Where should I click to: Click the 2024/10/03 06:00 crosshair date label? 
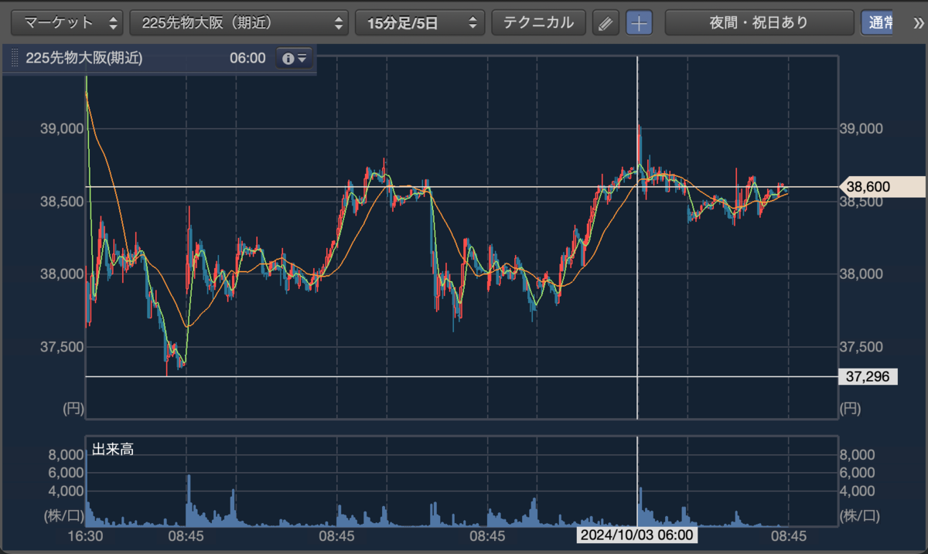637,535
